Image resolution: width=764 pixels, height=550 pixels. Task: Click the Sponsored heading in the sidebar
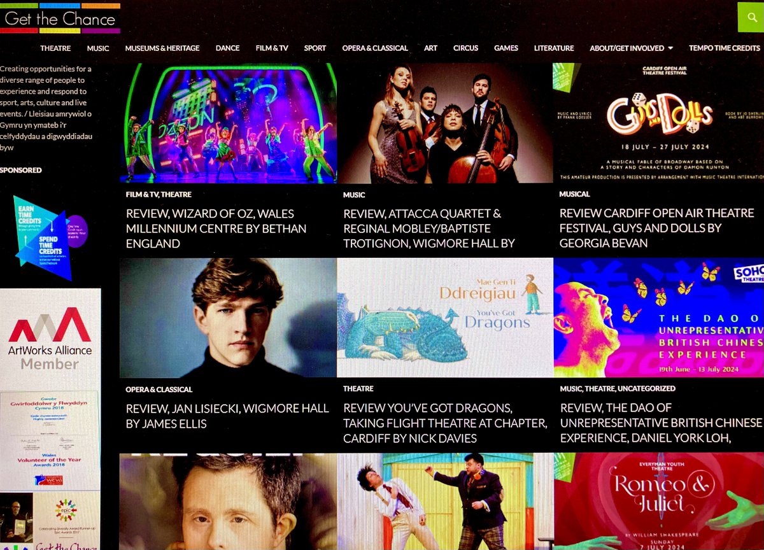(21, 170)
